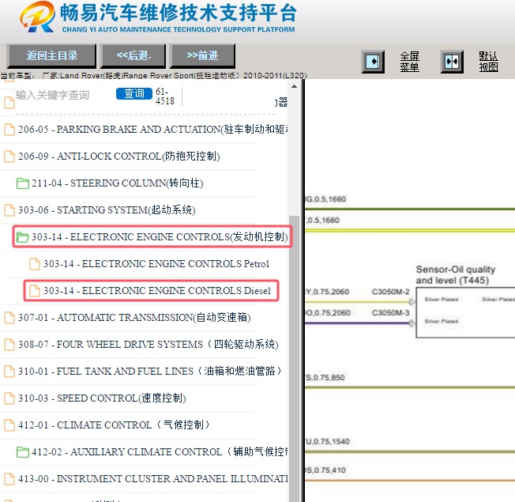Click the blue 查询 search button

[134, 94]
